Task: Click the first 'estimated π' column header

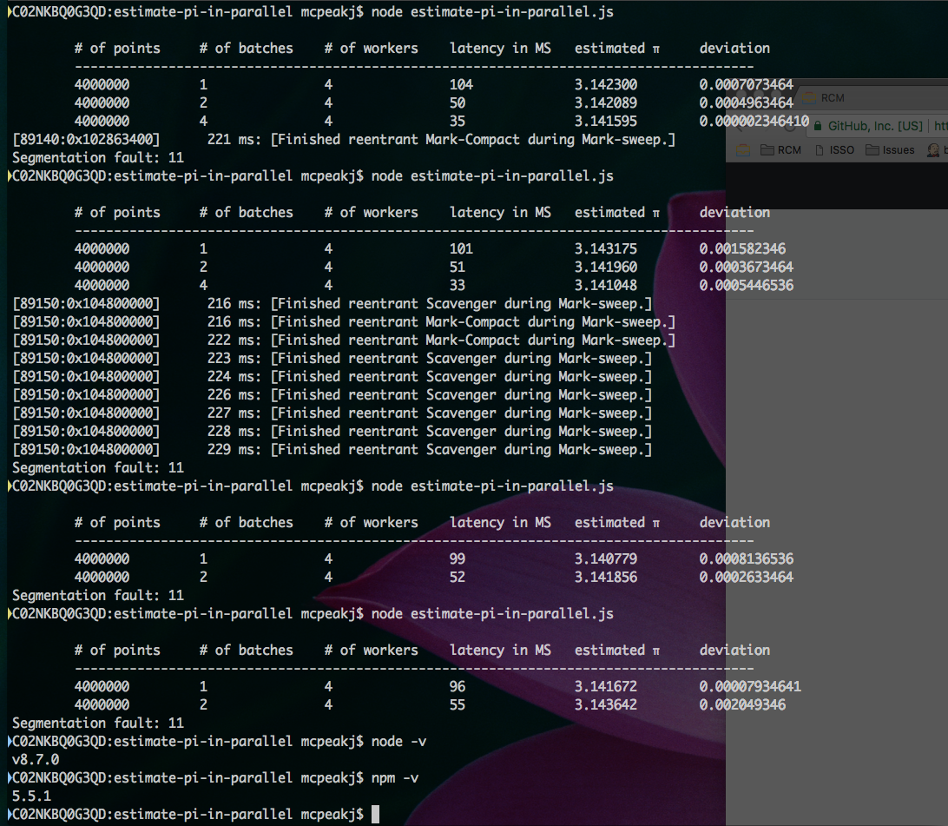Action: pos(617,49)
